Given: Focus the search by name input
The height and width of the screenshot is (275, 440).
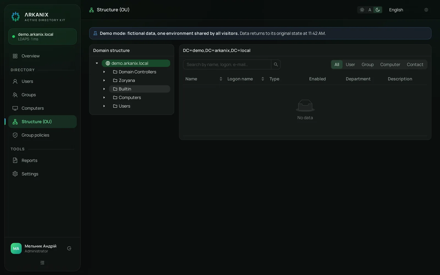Looking at the screenshot, I should pos(227,64).
